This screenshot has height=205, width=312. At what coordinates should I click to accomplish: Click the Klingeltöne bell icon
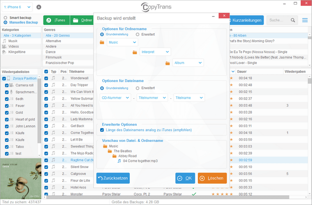4,52
